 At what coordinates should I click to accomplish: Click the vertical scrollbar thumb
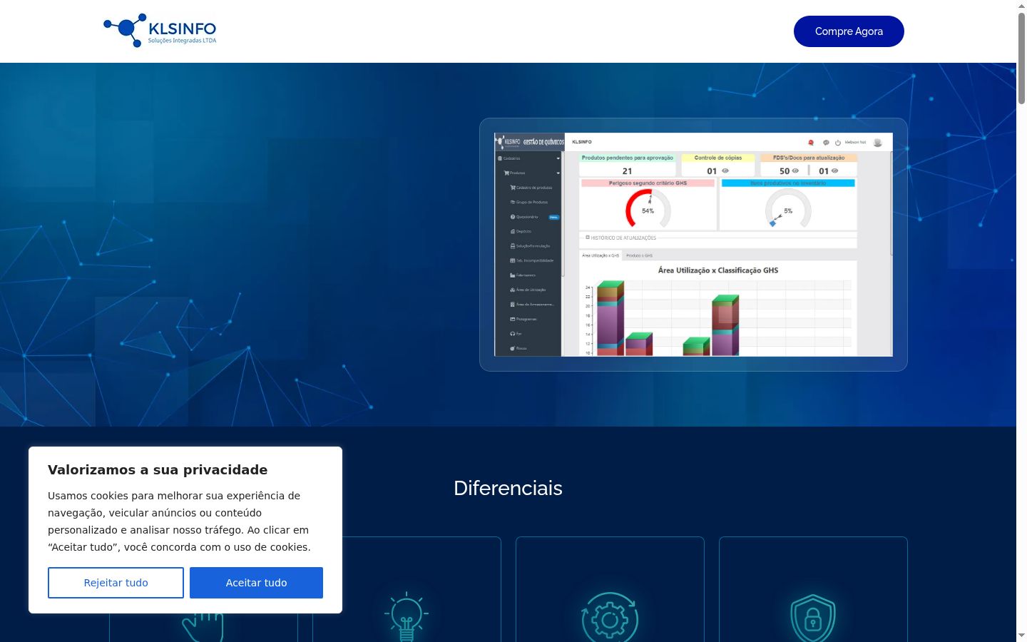coord(1021,58)
